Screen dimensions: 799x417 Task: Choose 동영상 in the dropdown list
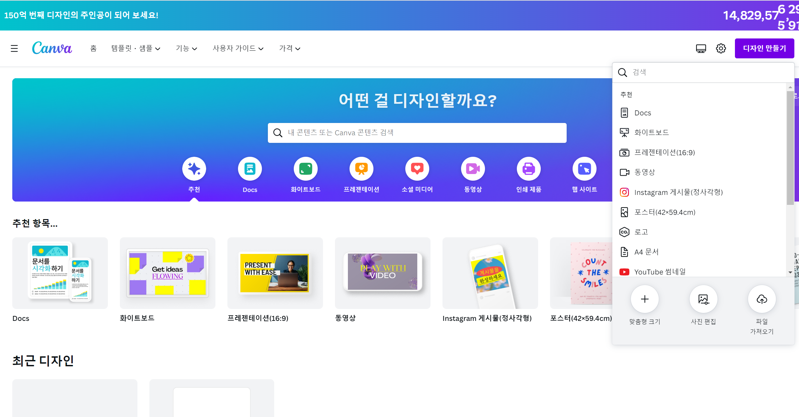(699, 172)
